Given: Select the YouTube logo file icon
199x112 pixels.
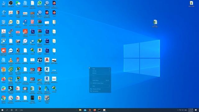Looking at the screenshot, I should 25,13.
